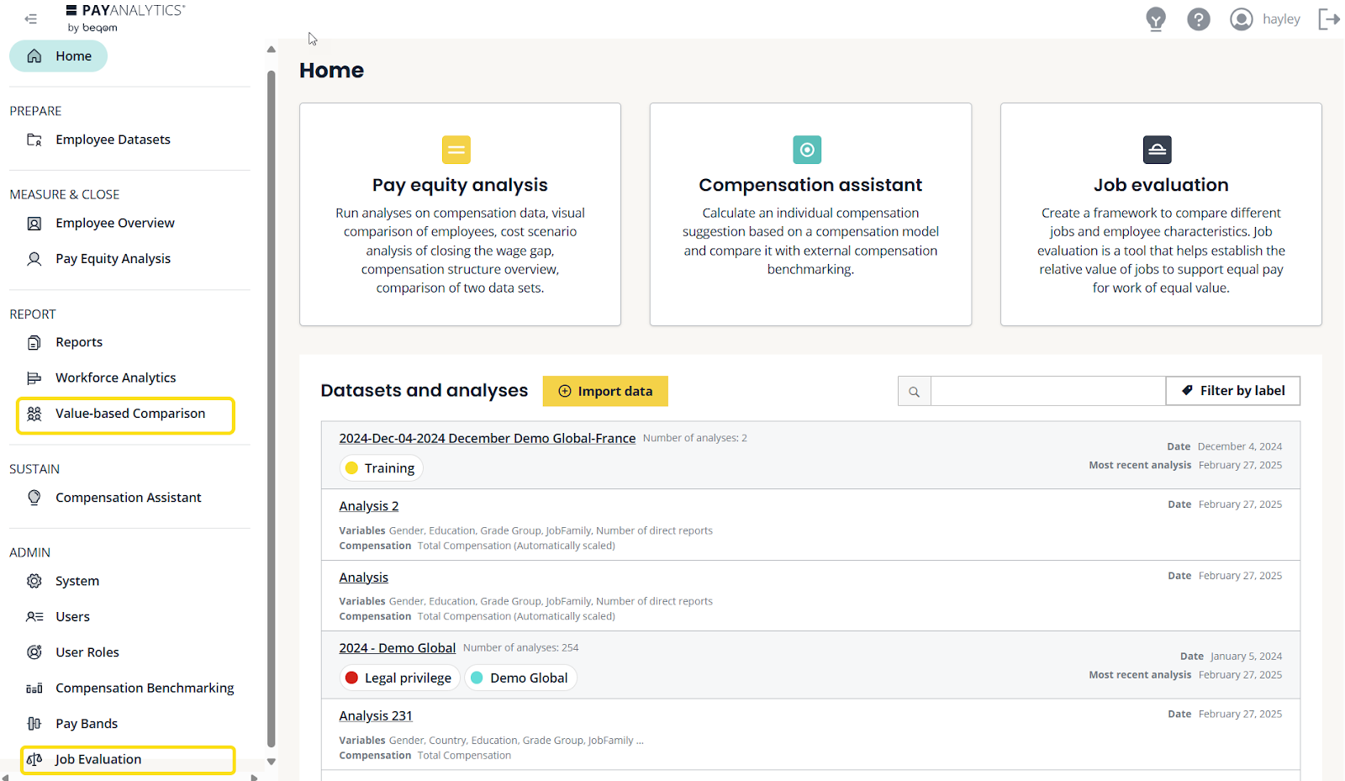Select the Legal privilege label chip

click(x=399, y=678)
